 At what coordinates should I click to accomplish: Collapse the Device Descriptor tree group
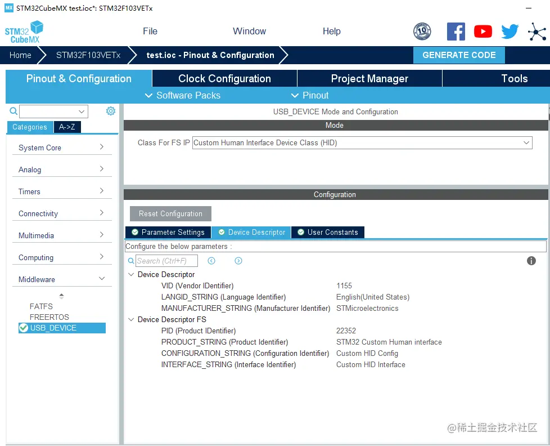131,274
